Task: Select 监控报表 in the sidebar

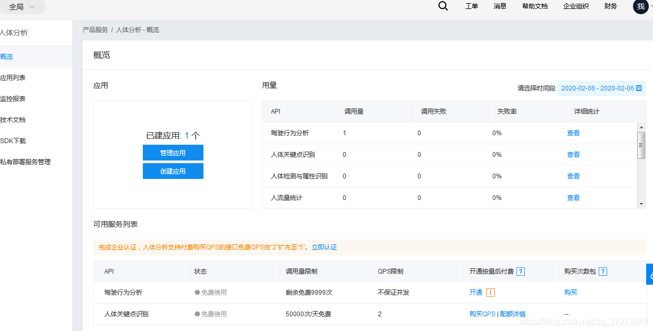Action: 36,99
